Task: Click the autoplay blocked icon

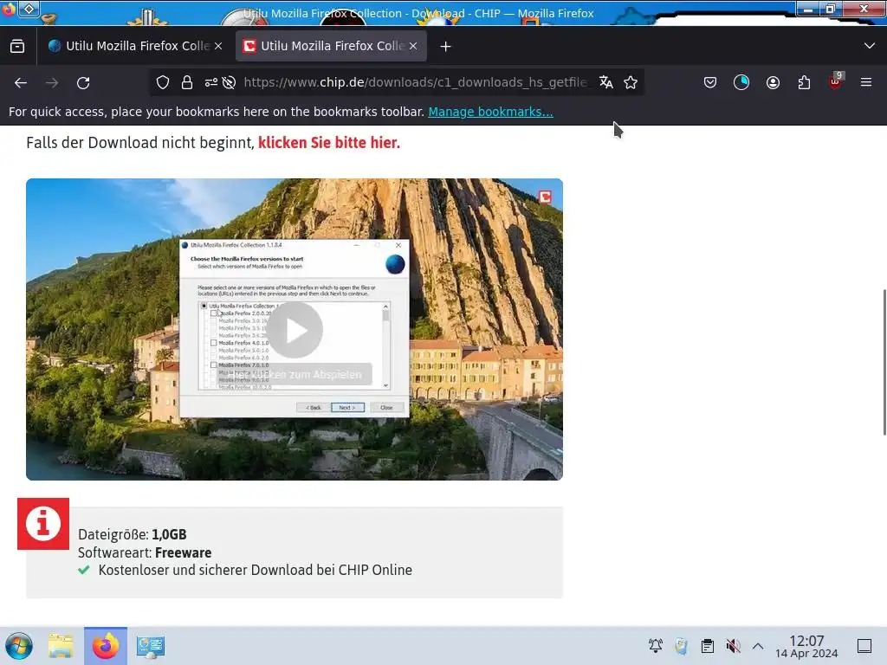Action: [x=229, y=82]
